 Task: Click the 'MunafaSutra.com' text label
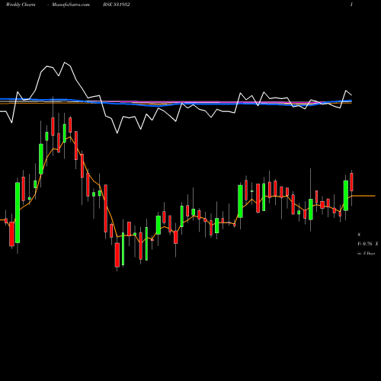click(71, 5)
